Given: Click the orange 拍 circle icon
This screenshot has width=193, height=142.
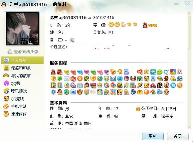Looking at the screenshot, I should tap(180, 85).
